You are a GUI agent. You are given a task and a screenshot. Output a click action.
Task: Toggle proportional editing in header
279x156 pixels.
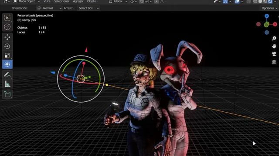point(156,1)
